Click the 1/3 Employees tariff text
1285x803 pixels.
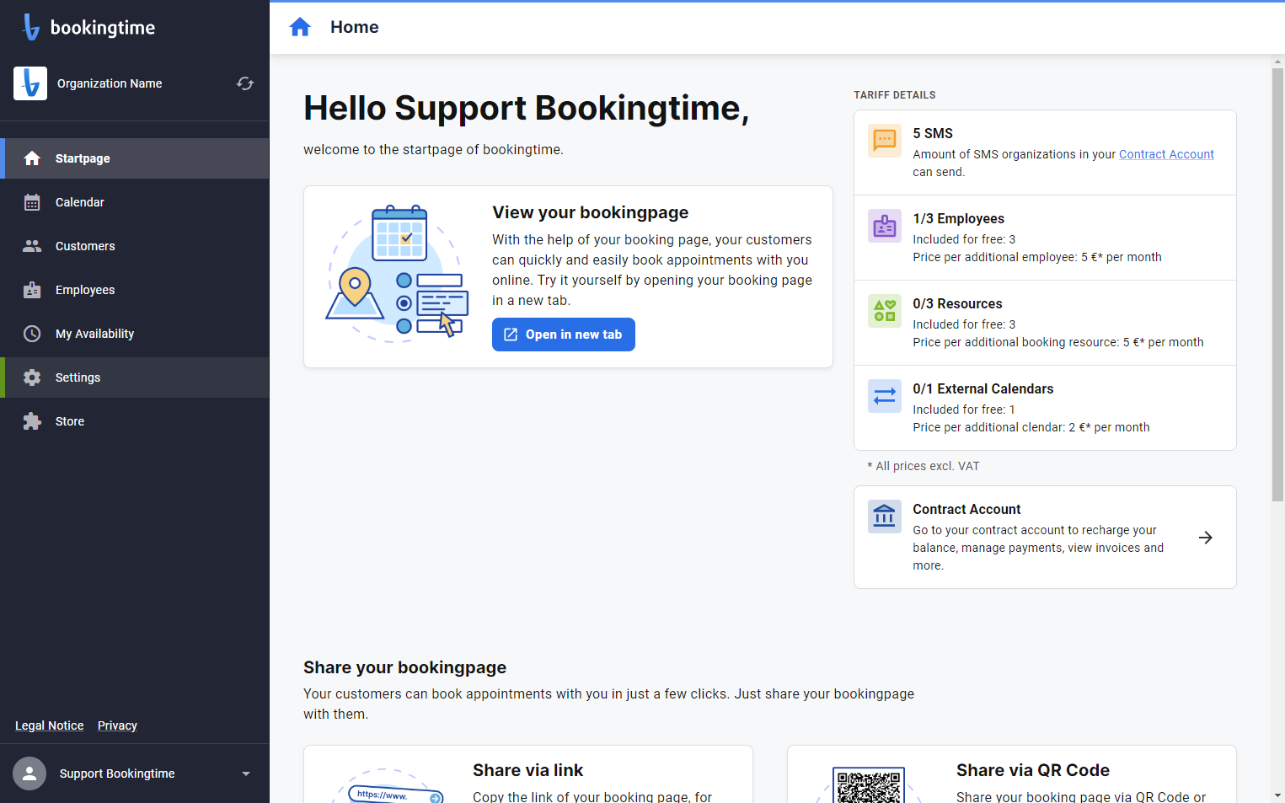click(x=959, y=218)
